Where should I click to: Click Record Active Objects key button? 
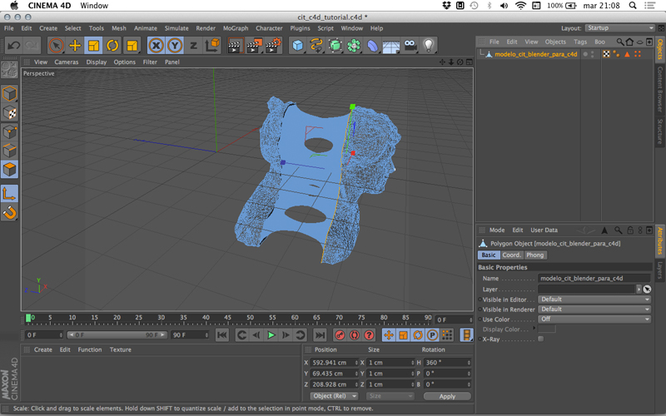tap(340, 335)
